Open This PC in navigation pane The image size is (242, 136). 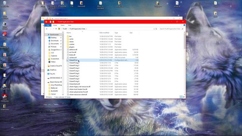click(53, 74)
